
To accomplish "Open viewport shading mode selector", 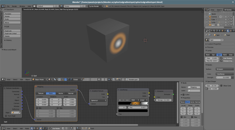I will (50, 79).
